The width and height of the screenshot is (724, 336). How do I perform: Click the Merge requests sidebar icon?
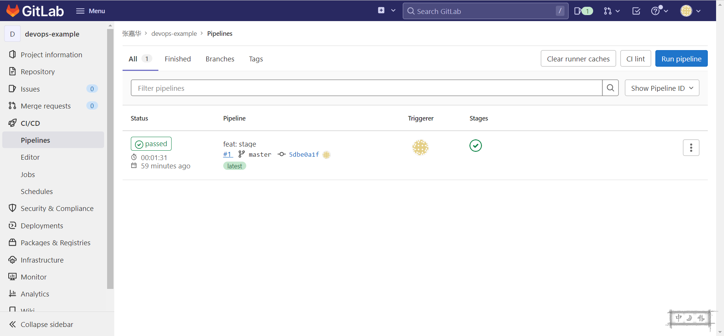click(12, 106)
